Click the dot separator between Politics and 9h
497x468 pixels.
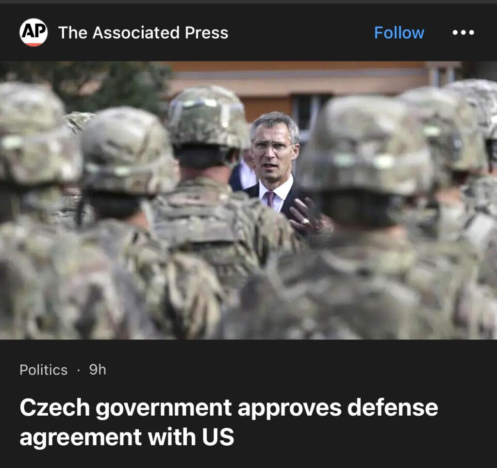(x=78, y=370)
